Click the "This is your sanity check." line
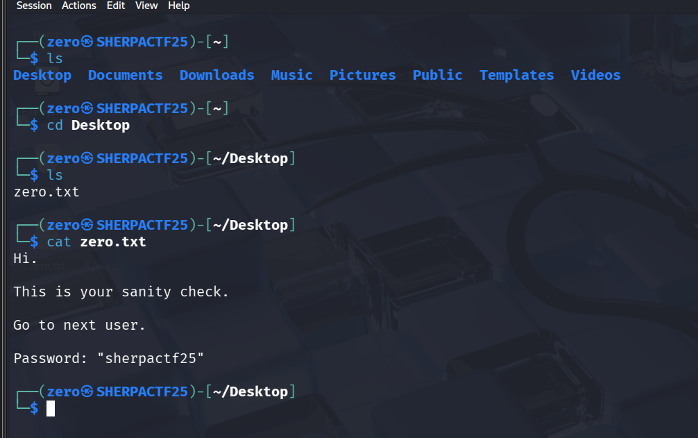Viewport: 698px width, 438px height. pos(121,292)
